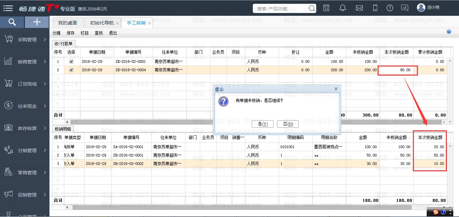
Task: Click the plus add button in sidebar
Action: 37,22
